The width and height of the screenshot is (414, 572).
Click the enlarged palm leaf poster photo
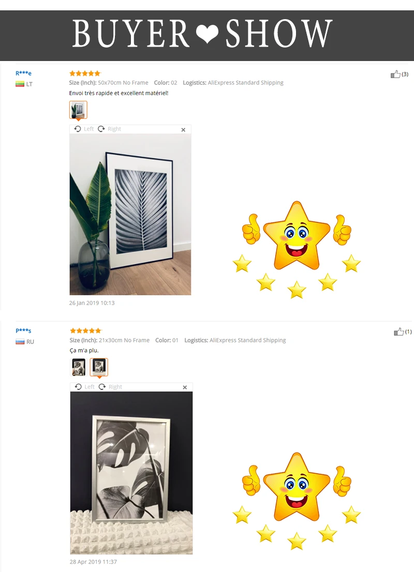[x=130, y=214]
